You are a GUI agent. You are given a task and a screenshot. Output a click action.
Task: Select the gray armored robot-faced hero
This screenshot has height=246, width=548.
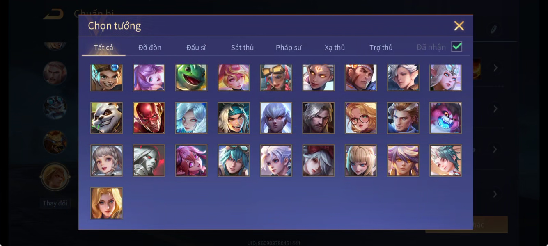coord(149,160)
